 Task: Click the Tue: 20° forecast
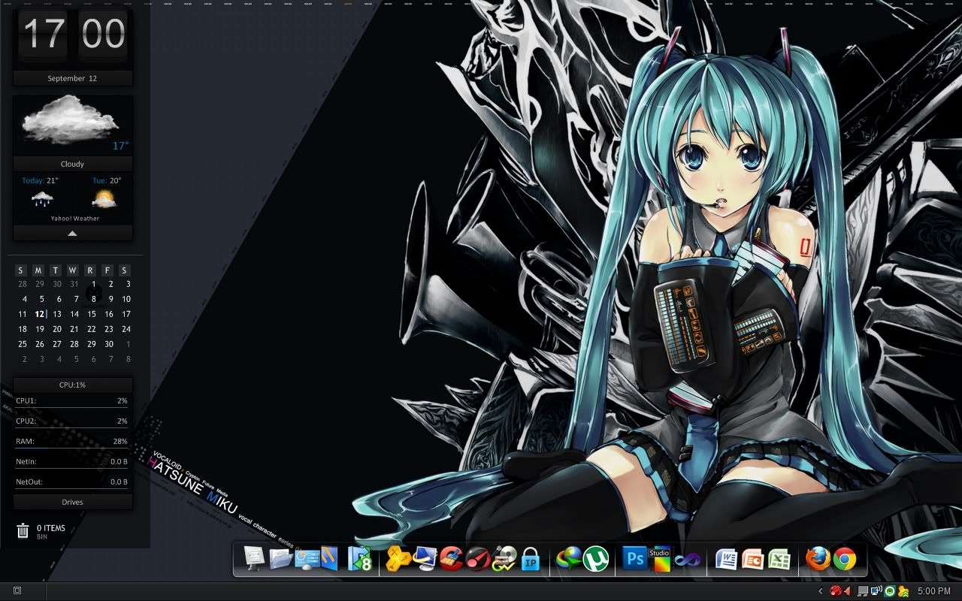106,180
